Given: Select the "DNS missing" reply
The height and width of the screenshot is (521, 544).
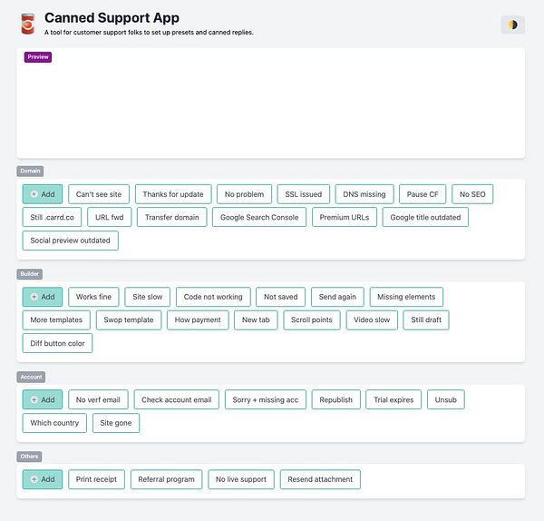Looking at the screenshot, I should [x=364, y=194].
